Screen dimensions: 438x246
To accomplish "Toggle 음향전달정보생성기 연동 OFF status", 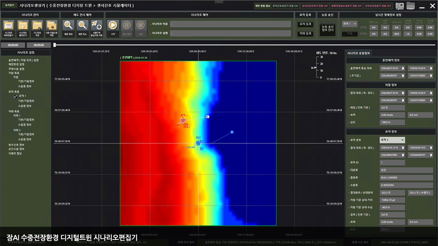I will (x=346, y=6).
